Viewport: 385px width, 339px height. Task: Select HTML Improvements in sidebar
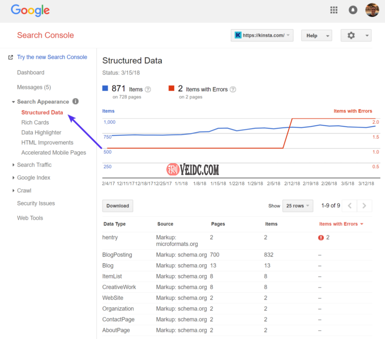(47, 143)
